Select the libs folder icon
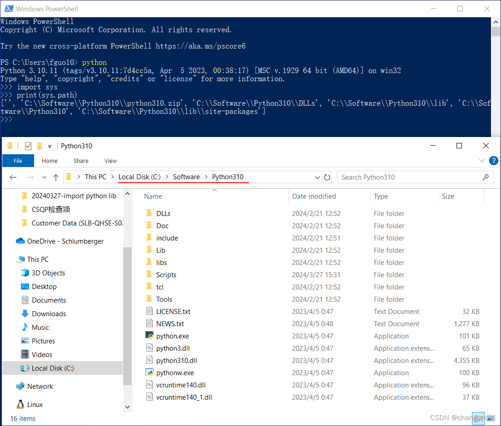The height and width of the screenshot is (426, 501). point(149,262)
